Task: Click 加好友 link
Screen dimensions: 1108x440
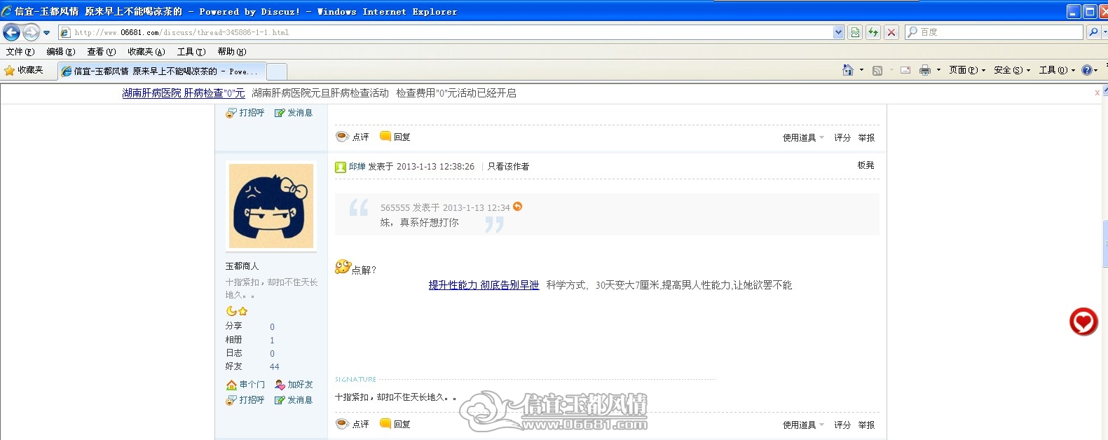Action: [x=294, y=385]
